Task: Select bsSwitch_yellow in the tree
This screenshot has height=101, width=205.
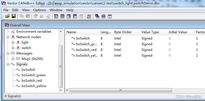Action: 34,86
